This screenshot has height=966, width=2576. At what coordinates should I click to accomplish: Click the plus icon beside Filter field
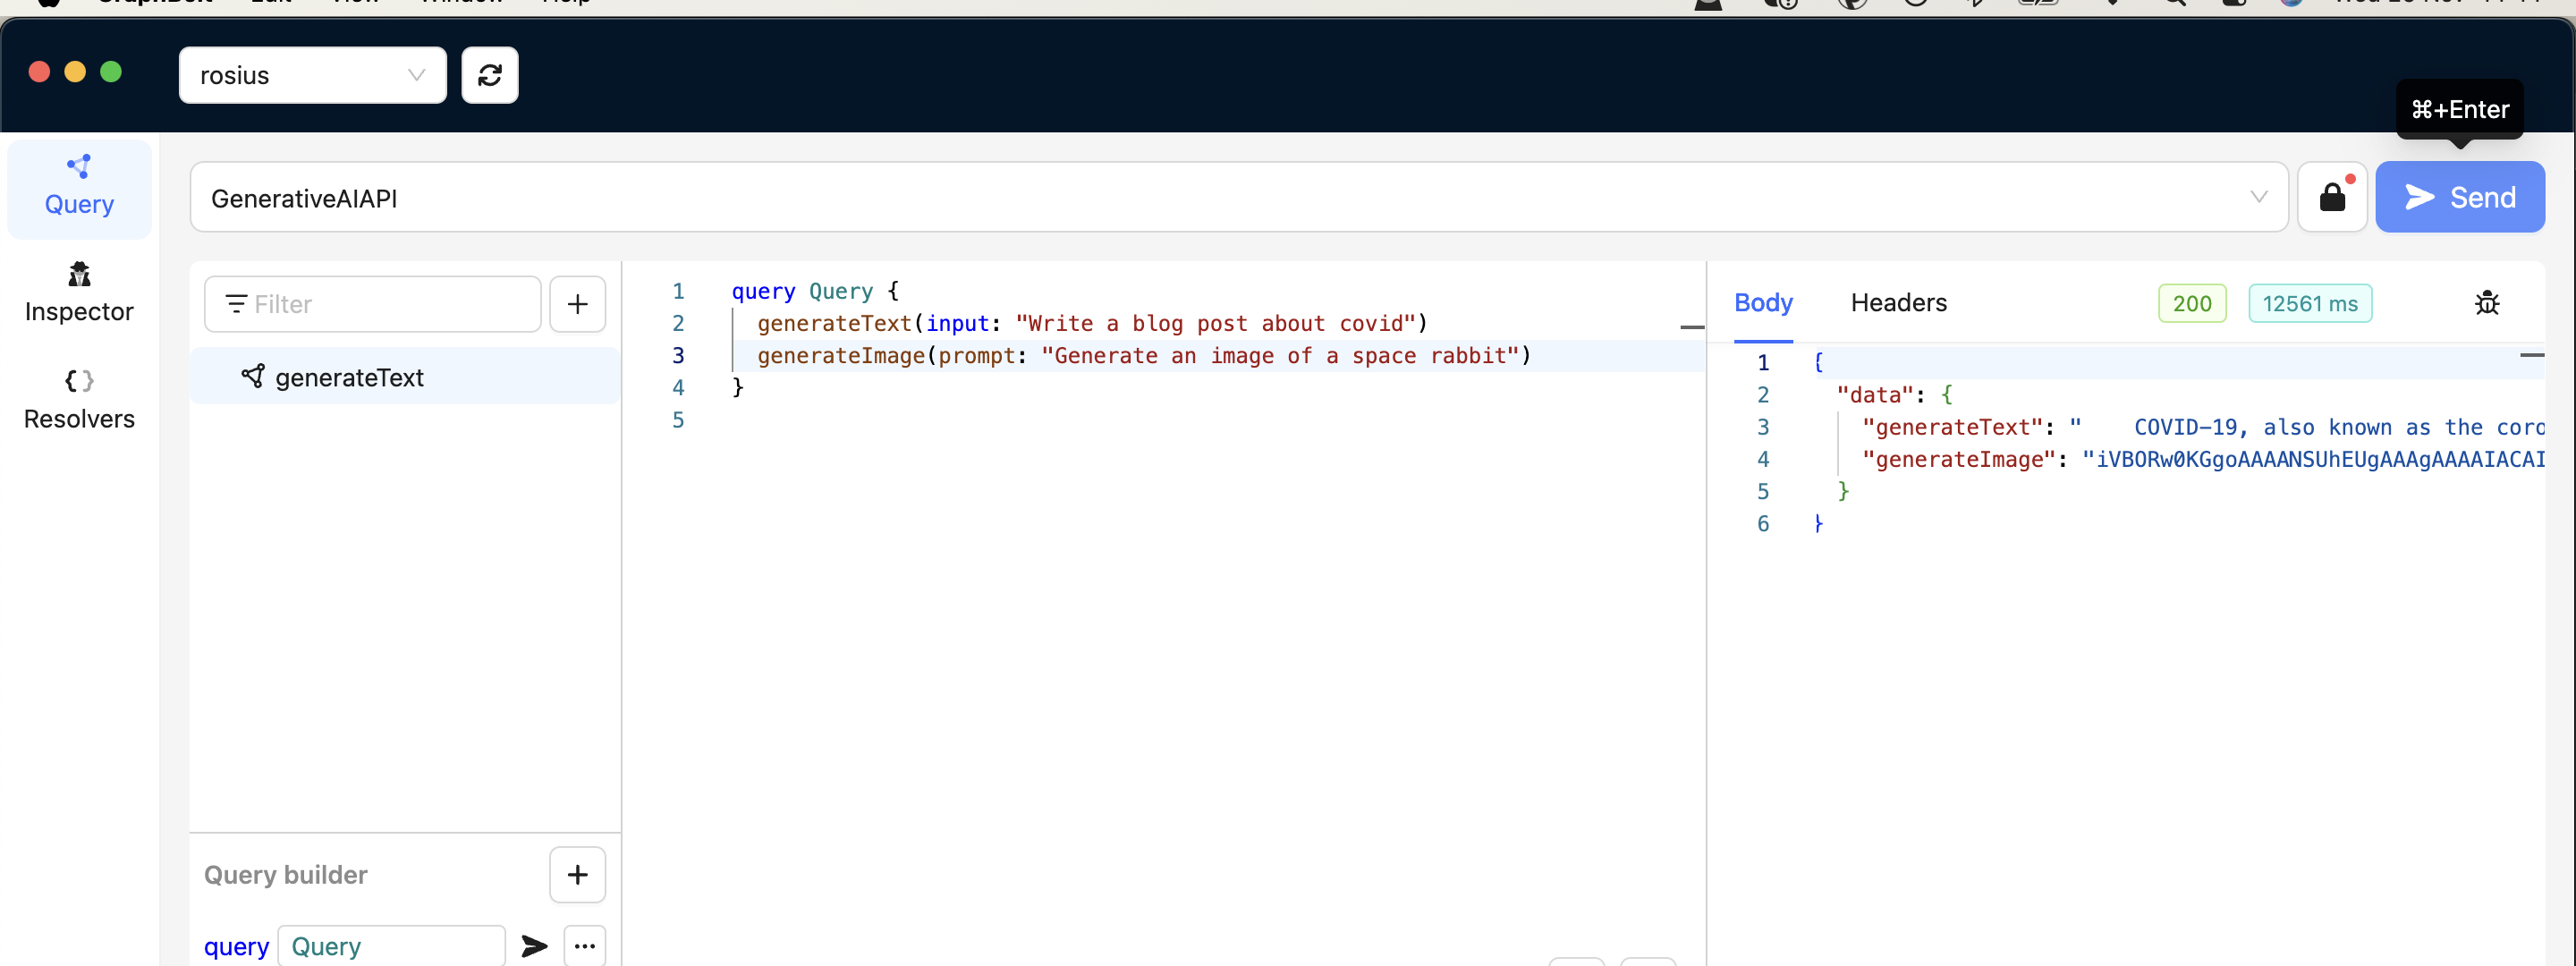click(x=577, y=304)
